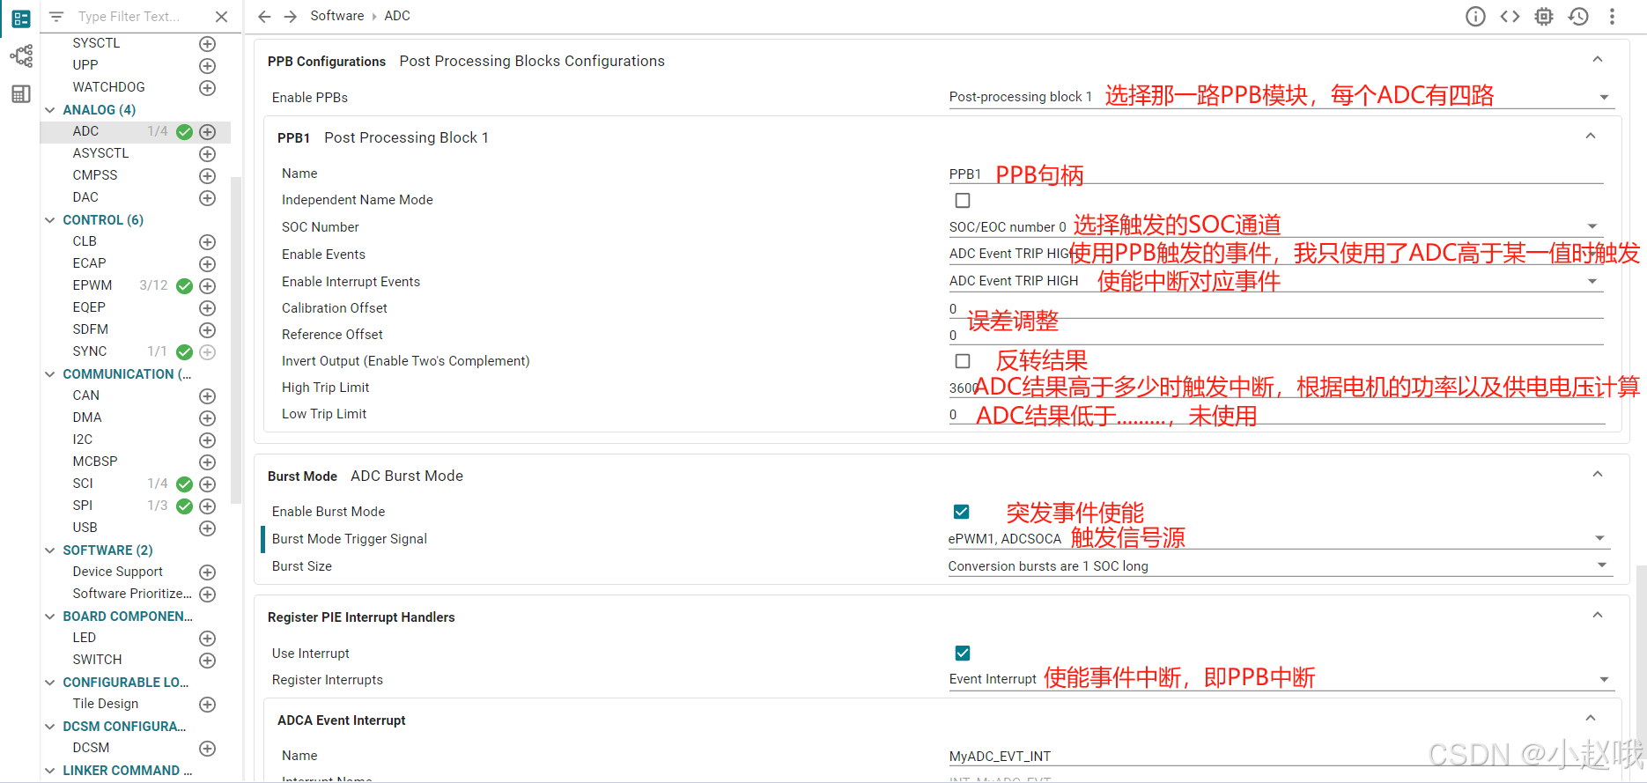The height and width of the screenshot is (783, 1647).
Task: Collapse Register PIE Interrupt Handlers section
Action: pos(1598,616)
